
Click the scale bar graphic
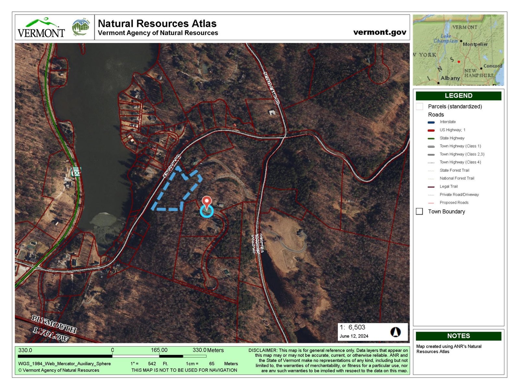(x=112, y=356)
